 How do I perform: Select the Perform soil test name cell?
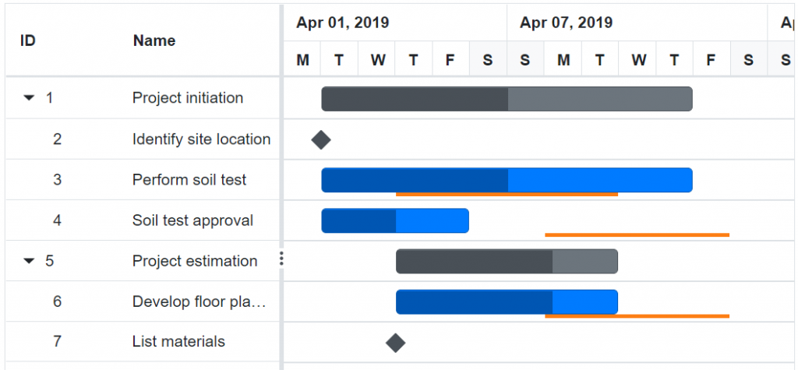(x=189, y=180)
